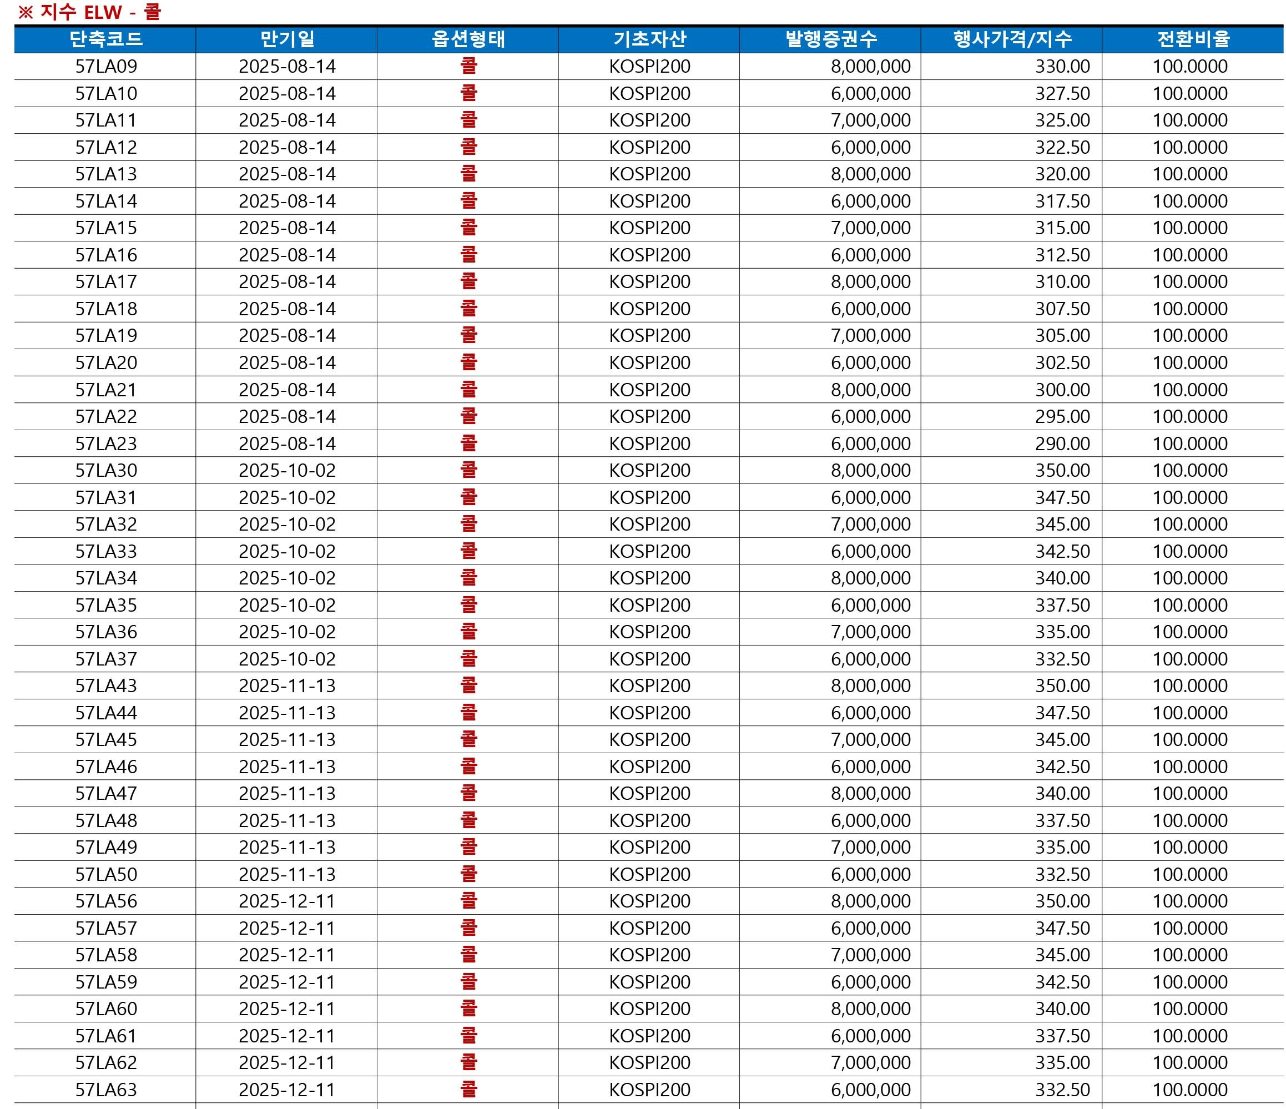The image size is (1286, 1109).
Task: Select code cell 57LA35
Action: pyautogui.click(x=106, y=606)
